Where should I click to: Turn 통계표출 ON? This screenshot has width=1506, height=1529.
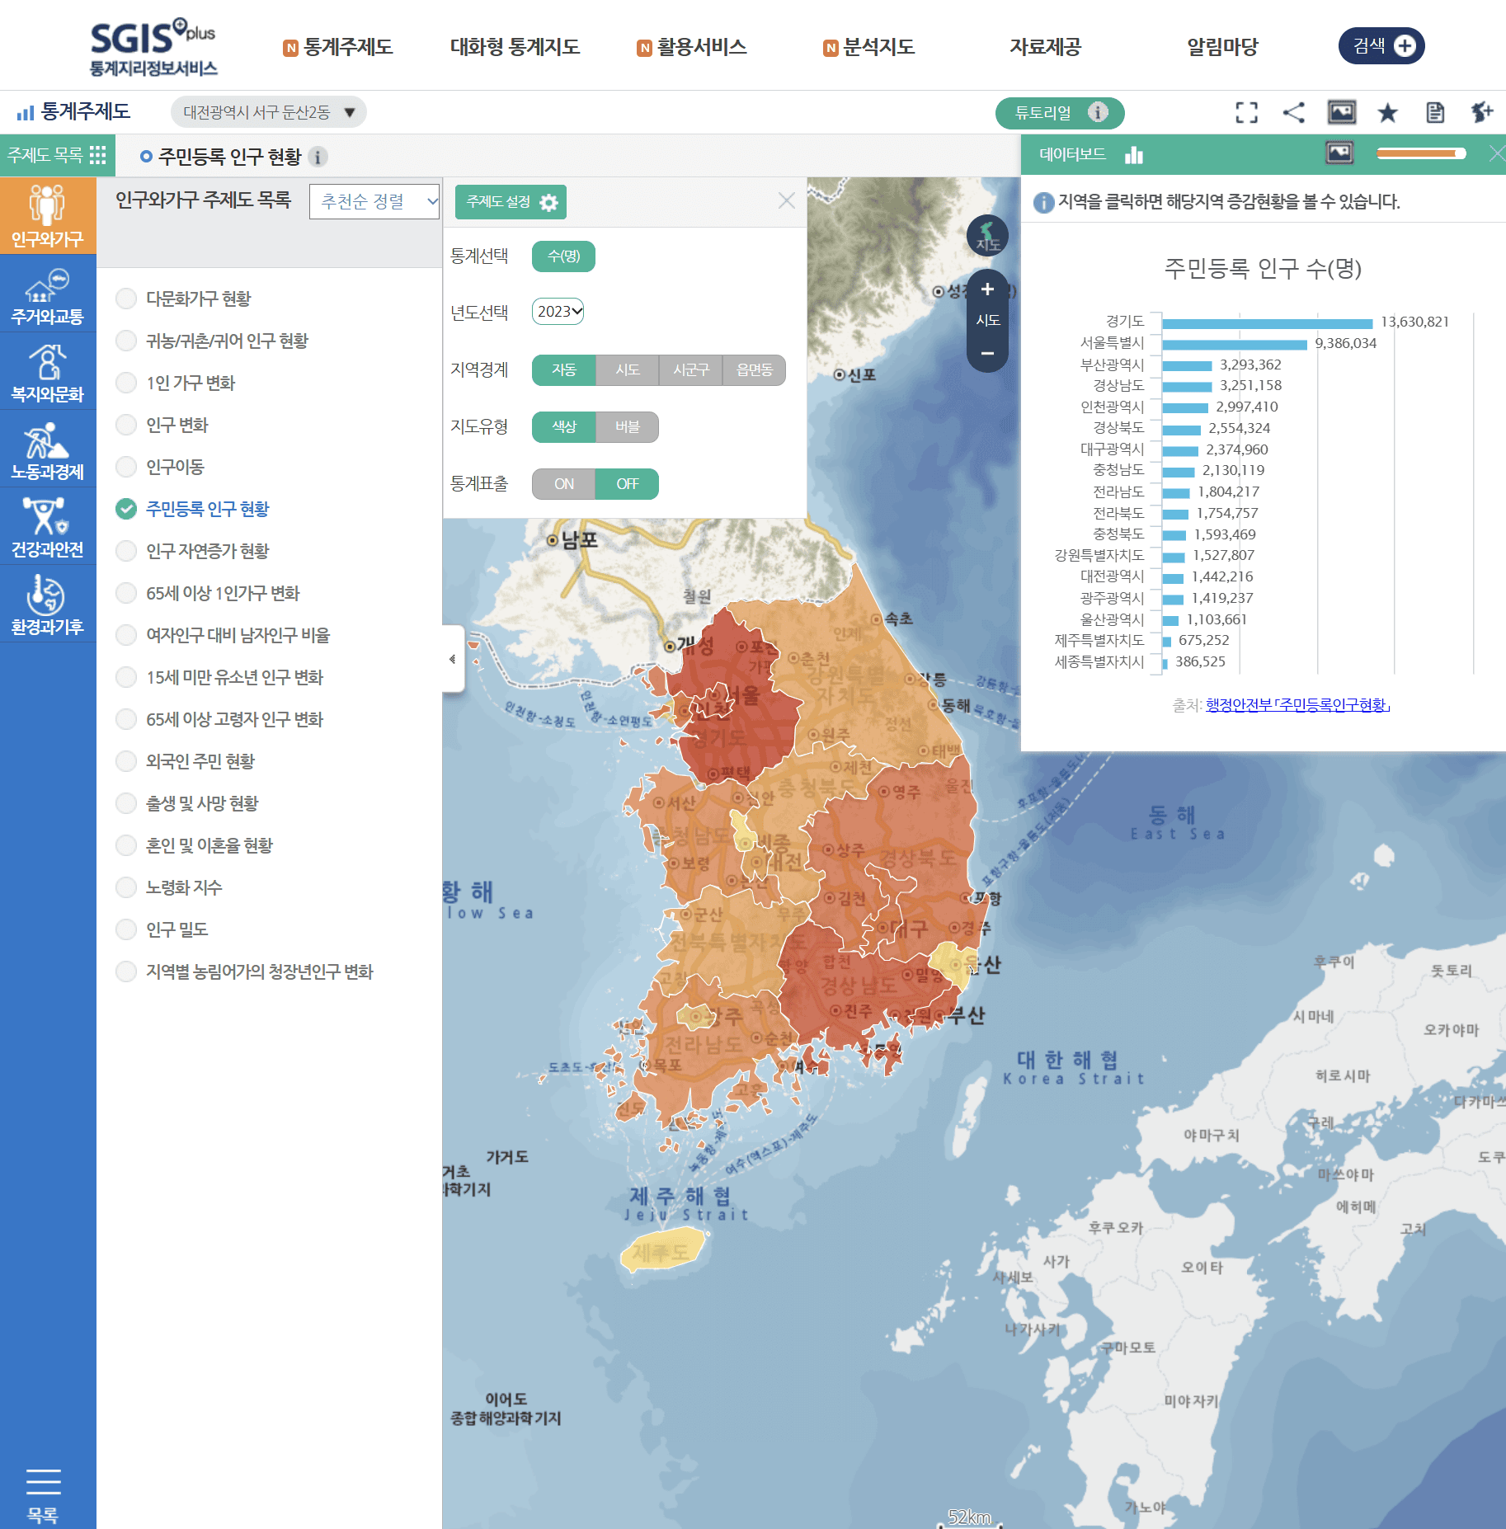point(563,484)
